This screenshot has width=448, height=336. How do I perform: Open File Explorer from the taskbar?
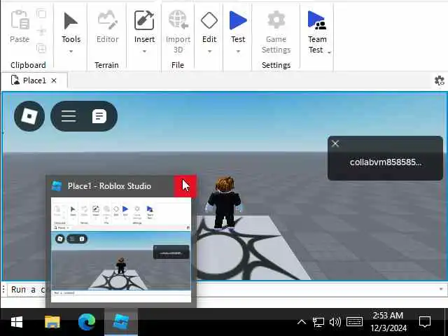pos(52,322)
